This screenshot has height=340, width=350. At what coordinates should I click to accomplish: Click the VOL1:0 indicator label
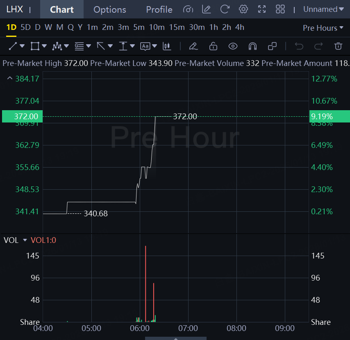pos(43,240)
